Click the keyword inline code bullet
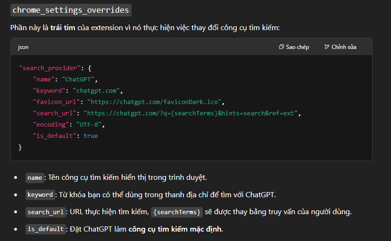 click(40, 195)
